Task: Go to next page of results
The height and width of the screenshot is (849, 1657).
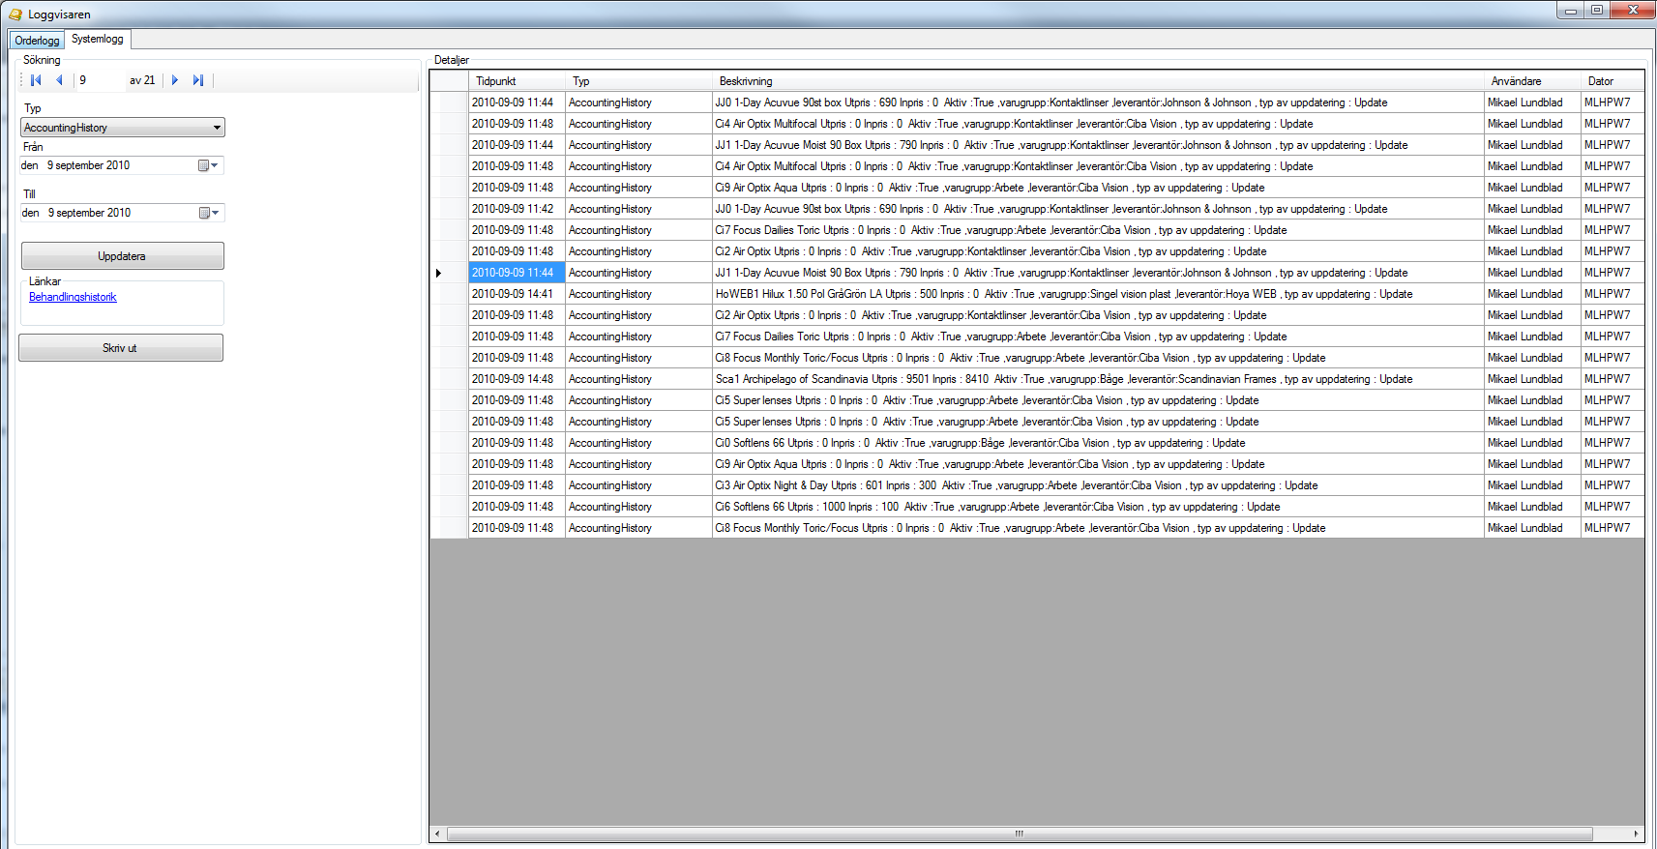Action: [x=175, y=80]
